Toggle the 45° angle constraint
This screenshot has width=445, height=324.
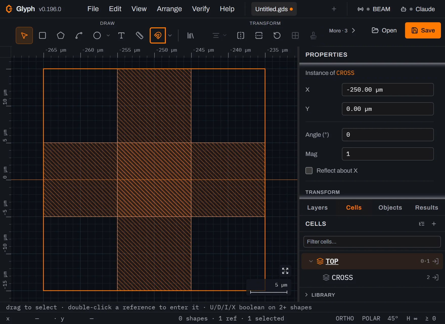[393, 318]
